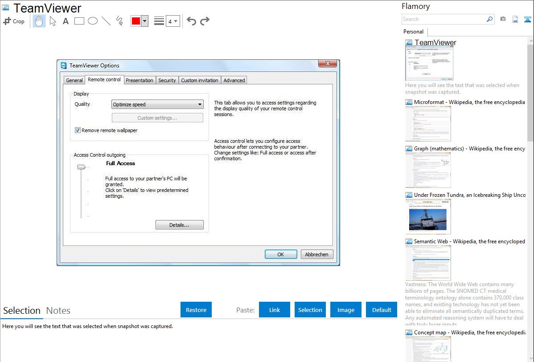The height and width of the screenshot is (362, 534).
Task: Redo the last undone action
Action: pos(205,21)
